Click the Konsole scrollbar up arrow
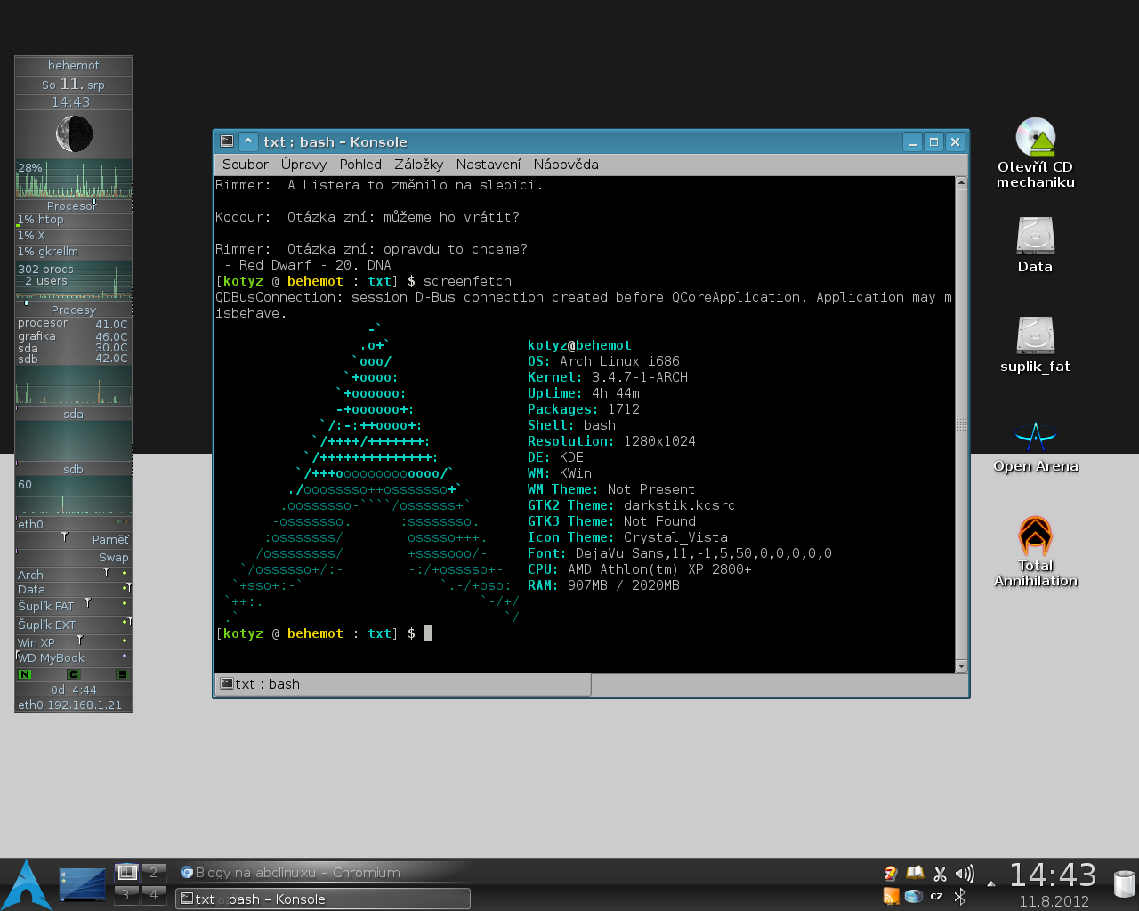 click(x=961, y=182)
